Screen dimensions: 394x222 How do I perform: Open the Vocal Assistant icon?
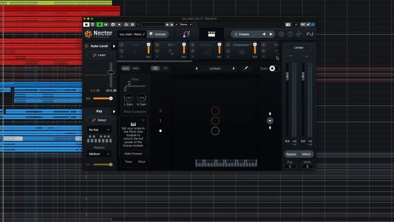pos(186,35)
